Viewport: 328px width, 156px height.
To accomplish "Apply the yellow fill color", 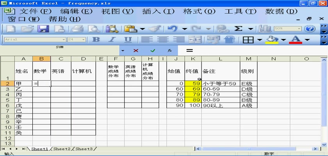I will [x=272, y=40].
